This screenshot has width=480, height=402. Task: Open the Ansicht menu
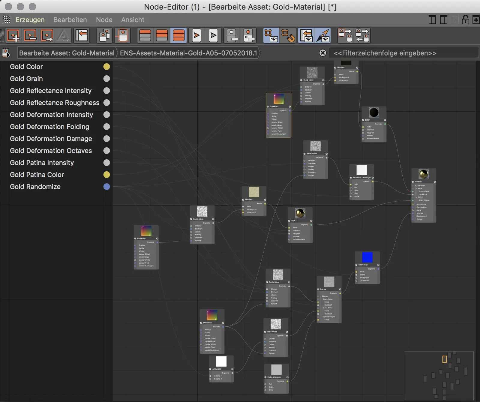pyautogui.click(x=133, y=20)
